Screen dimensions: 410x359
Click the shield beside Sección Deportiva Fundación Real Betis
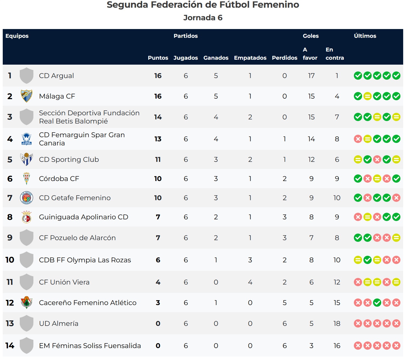coord(27,117)
